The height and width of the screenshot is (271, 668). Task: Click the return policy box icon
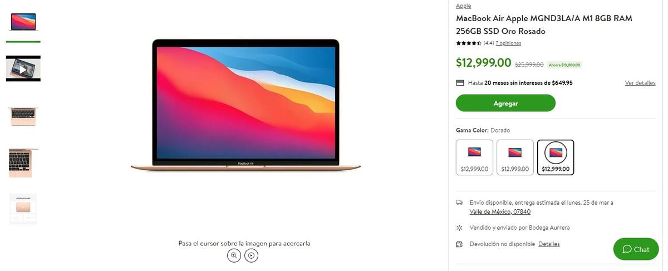point(459,244)
